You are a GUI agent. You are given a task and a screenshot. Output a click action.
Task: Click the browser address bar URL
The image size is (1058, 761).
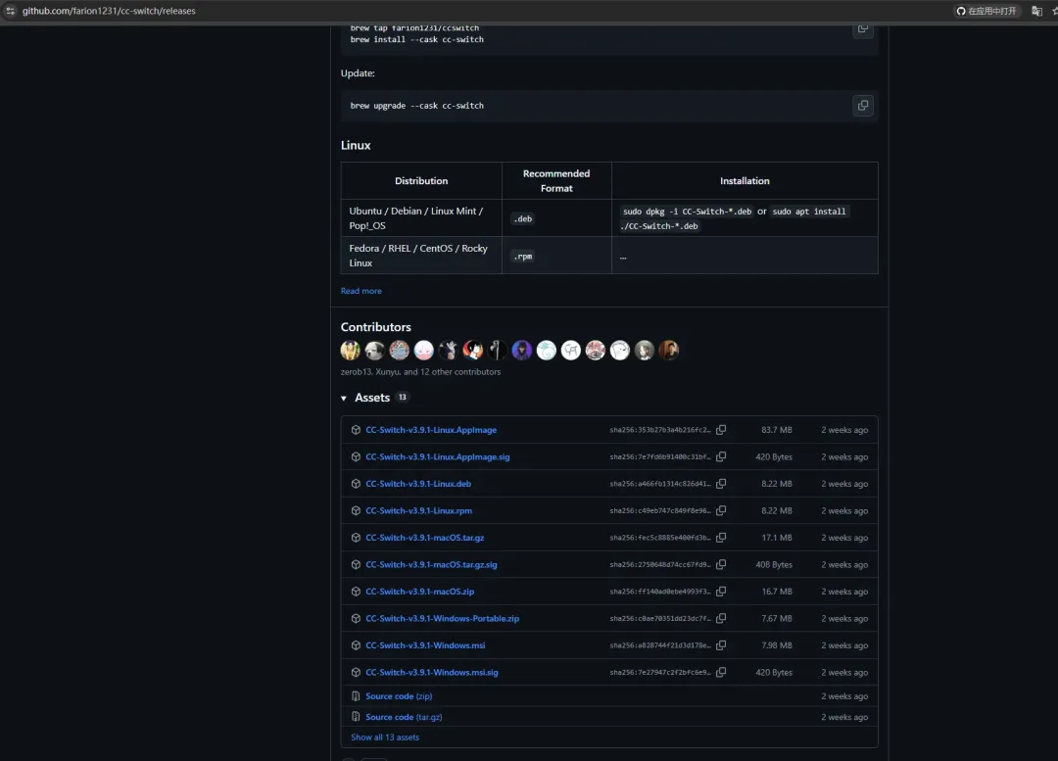pyautogui.click(x=109, y=11)
